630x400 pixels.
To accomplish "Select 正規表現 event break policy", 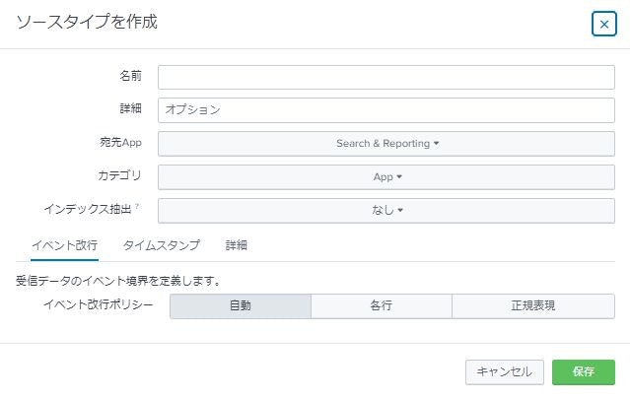I will [x=533, y=306].
